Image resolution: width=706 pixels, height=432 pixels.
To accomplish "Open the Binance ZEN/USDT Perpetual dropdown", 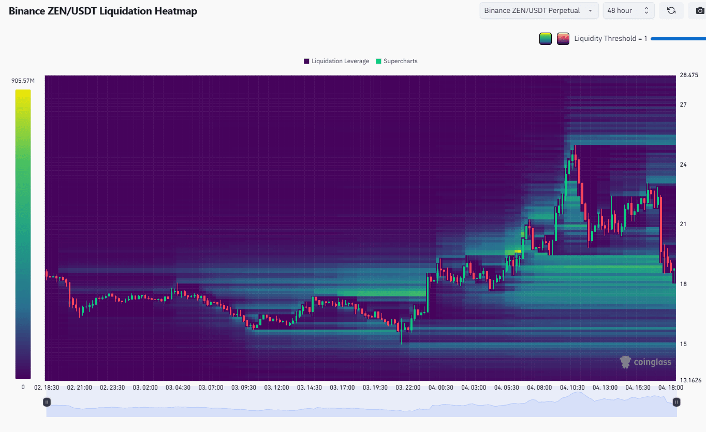I will 538,11.
